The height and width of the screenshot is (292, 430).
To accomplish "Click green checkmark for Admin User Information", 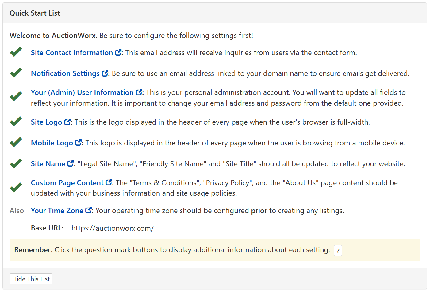I will pyautogui.click(x=16, y=96).
